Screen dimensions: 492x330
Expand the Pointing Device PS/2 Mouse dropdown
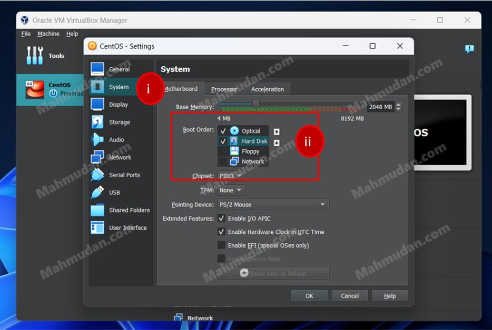pos(273,204)
